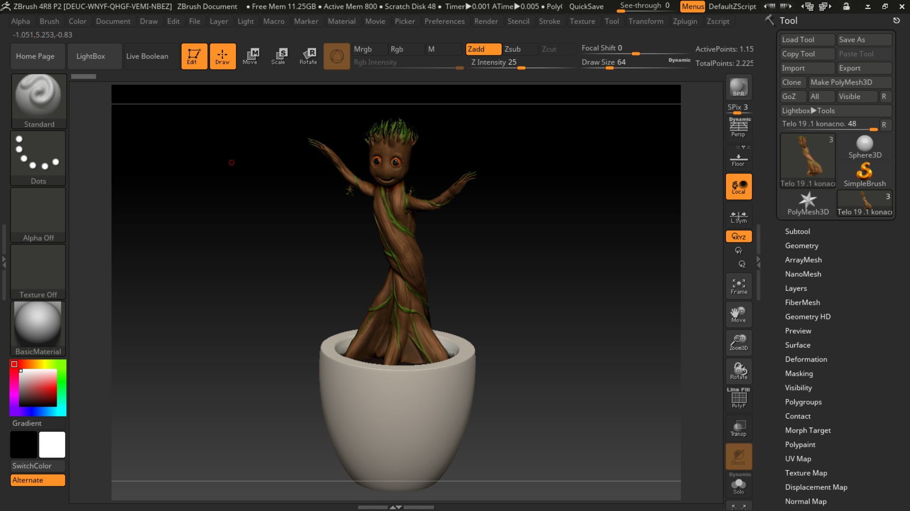The width and height of the screenshot is (910, 511).
Task: Select the Edit mode button
Action: point(194,56)
